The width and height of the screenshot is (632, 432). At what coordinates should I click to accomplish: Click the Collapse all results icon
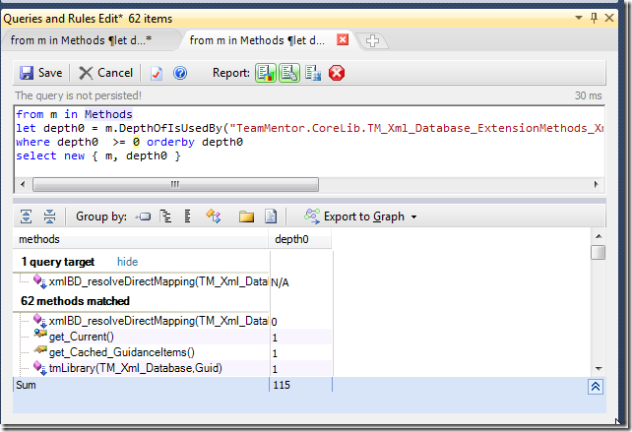point(49,216)
